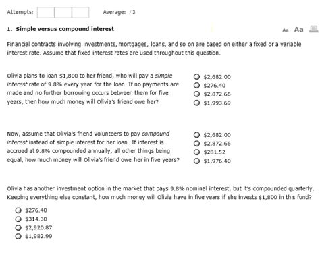
Task: Click the first Attempts box
Action: pos(46,12)
